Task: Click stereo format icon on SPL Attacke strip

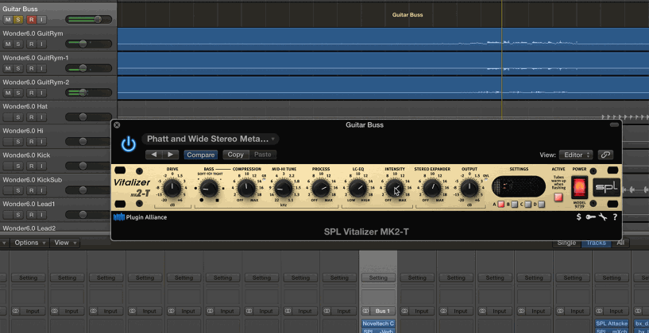Action: 598,311
